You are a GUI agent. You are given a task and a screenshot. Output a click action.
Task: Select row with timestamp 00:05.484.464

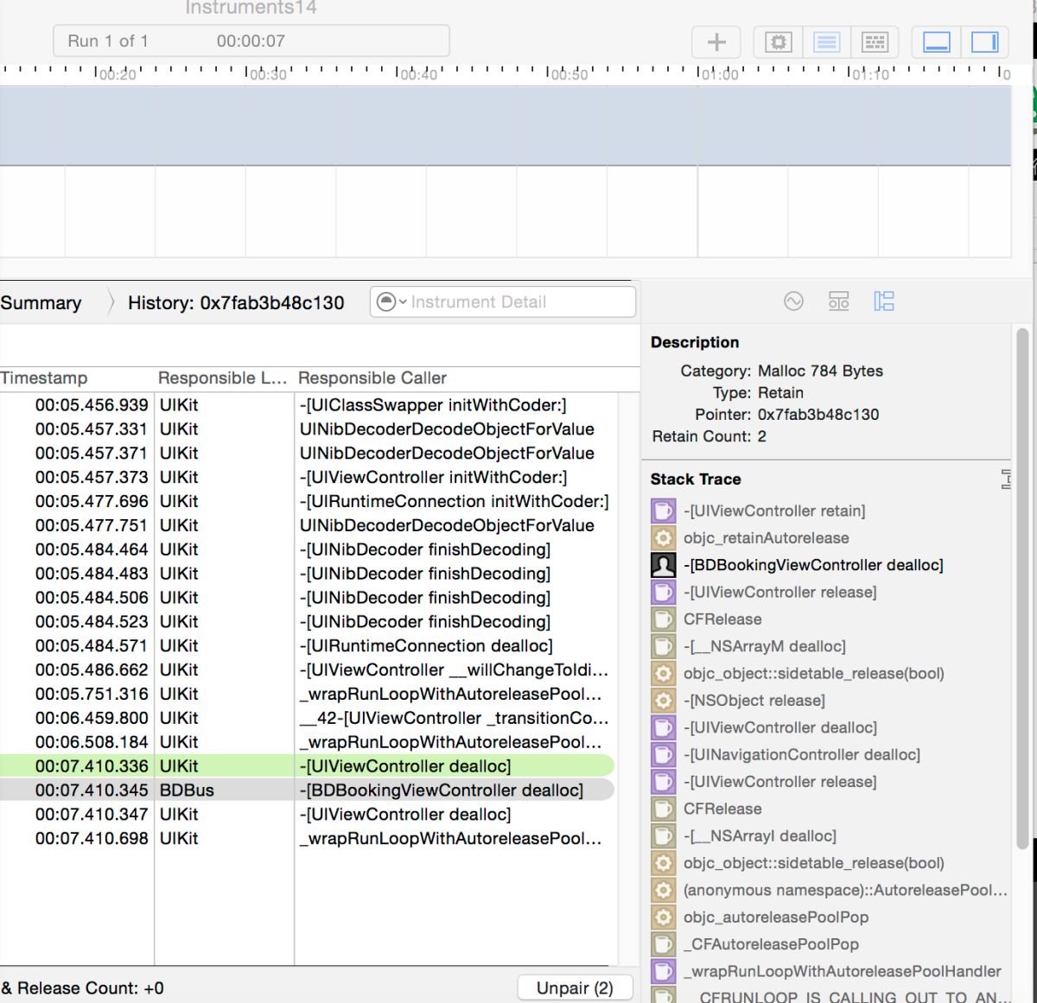pyautogui.click(x=308, y=549)
